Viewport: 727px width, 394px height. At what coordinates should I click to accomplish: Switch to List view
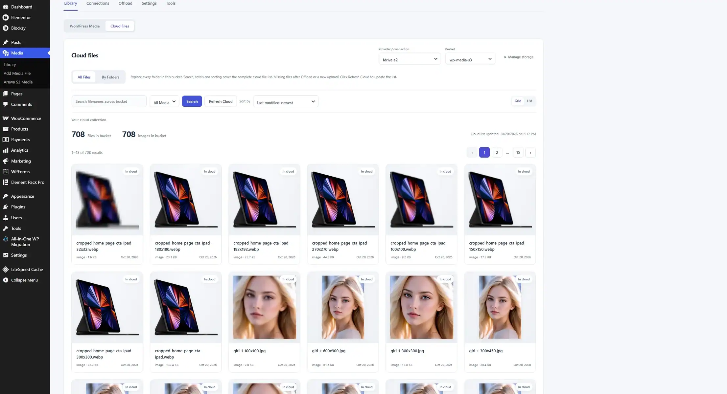pos(529,101)
